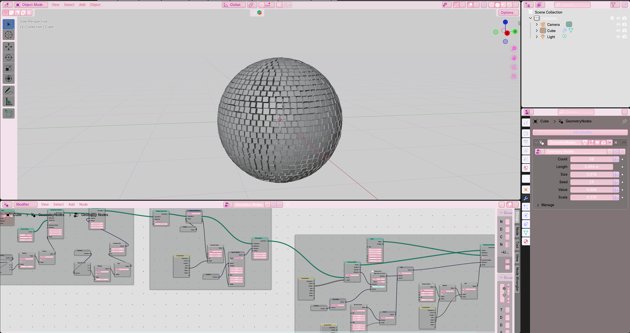
Task: Open the Object Mode dropdown
Action: 31,5
